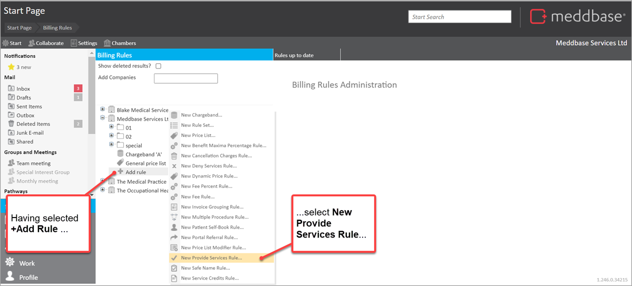Screen dimensions: 632x286
Task: Expand the Blake Medical Service tree node
Action: pyautogui.click(x=103, y=110)
